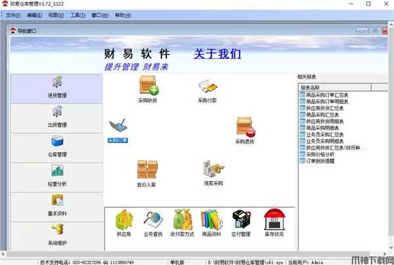Open report 商品采购明细表
394x265 pixels.
(319, 128)
